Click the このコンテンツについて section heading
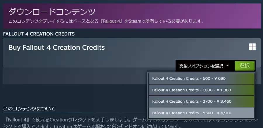This screenshot has height=128, width=263. (29, 109)
